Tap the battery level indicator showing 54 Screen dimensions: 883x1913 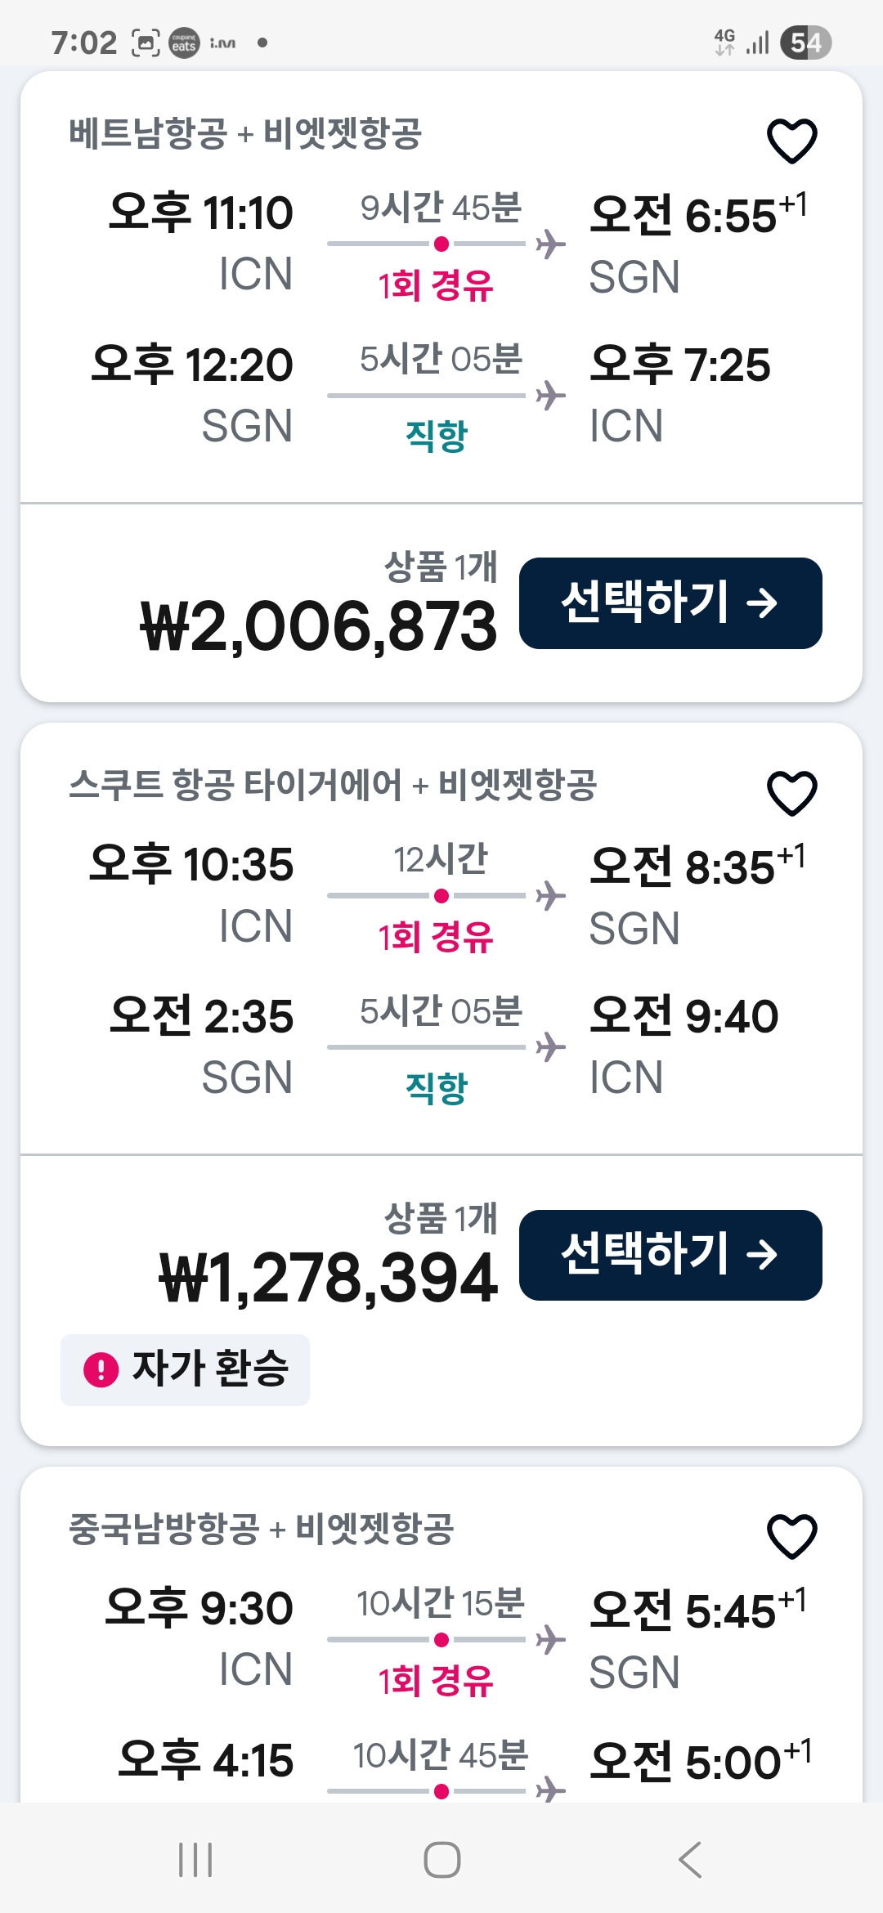point(805,43)
